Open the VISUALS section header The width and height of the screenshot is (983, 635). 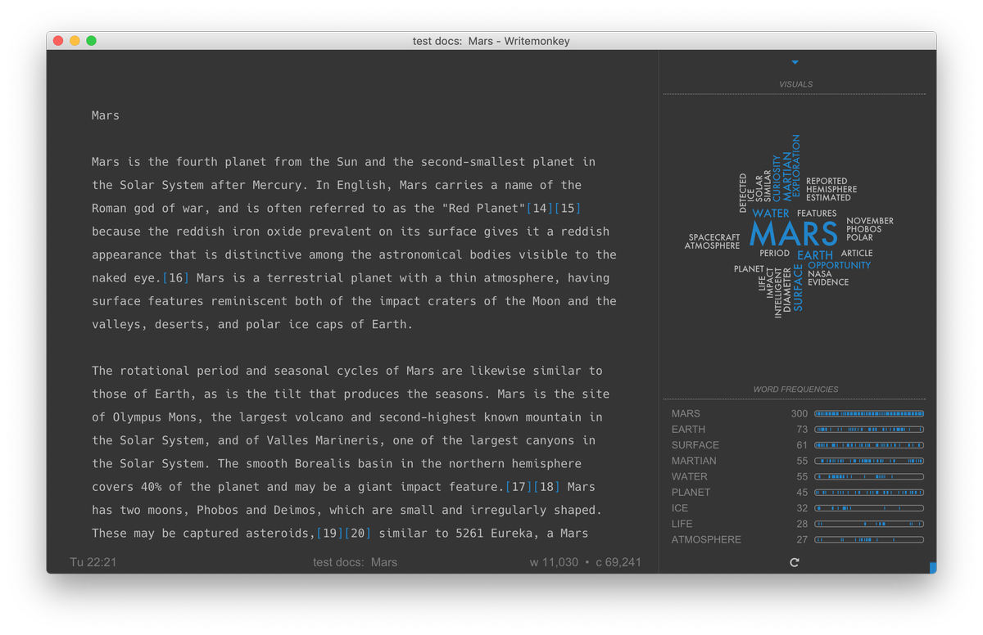(x=795, y=84)
